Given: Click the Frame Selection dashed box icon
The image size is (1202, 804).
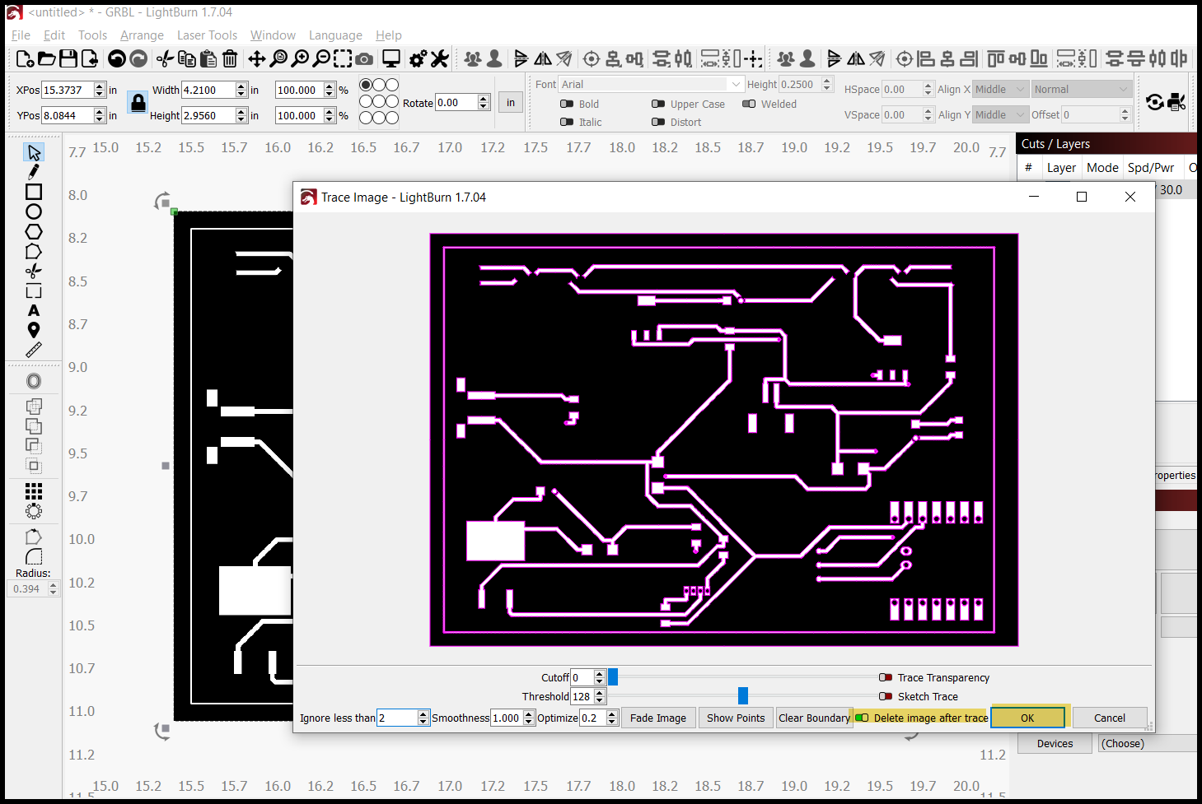Looking at the screenshot, I should (x=343, y=58).
